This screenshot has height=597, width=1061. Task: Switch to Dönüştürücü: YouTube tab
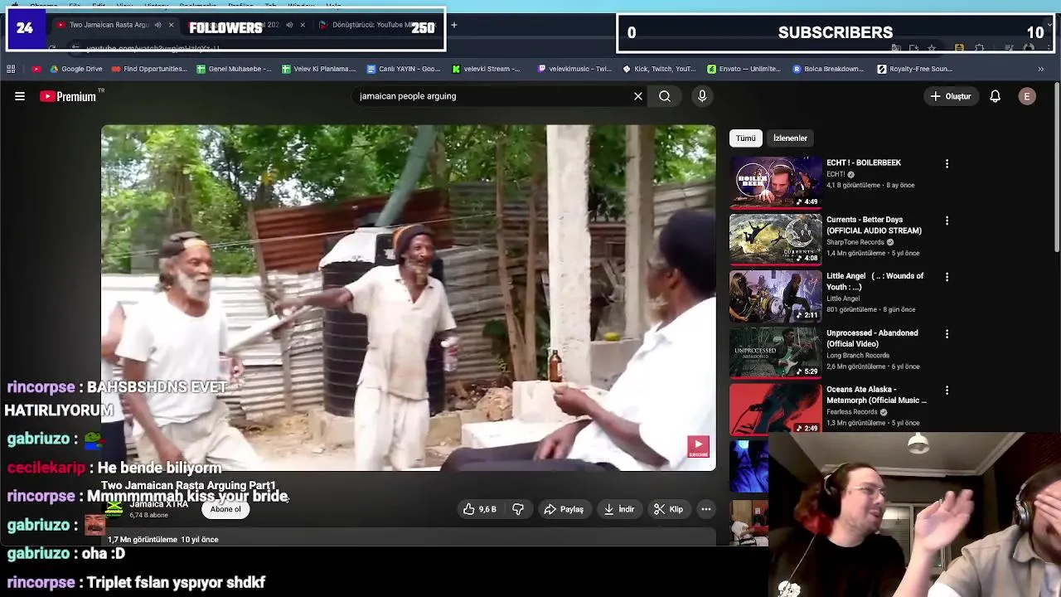pyautogui.click(x=379, y=25)
